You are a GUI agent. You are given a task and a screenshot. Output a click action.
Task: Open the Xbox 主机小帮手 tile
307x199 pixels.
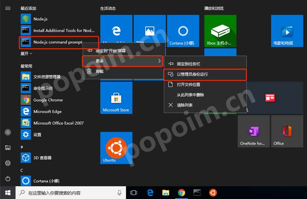[220, 31]
